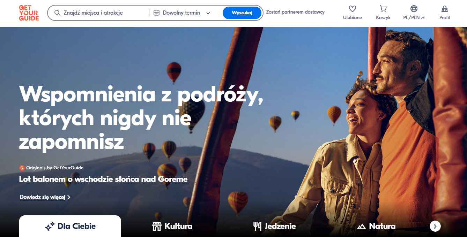This screenshot has width=467, height=246.
Task: Open the Koszyk shopping cart
Action: pyautogui.click(x=383, y=9)
